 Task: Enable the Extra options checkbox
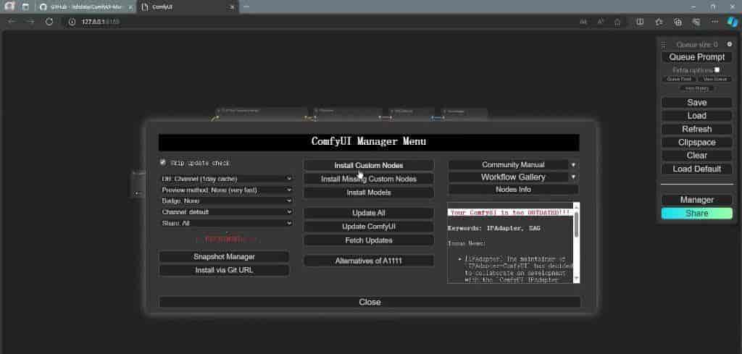pyautogui.click(x=717, y=69)
